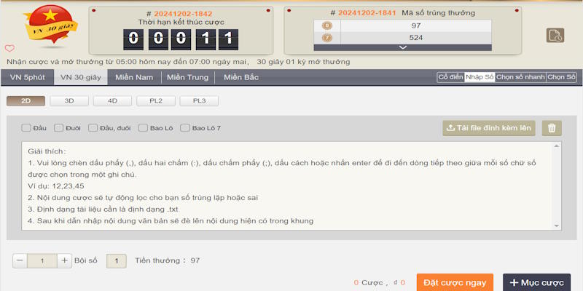Enable the Đầu checkbox
Viewport: 583px width, 291px height.
coord(26,128)
